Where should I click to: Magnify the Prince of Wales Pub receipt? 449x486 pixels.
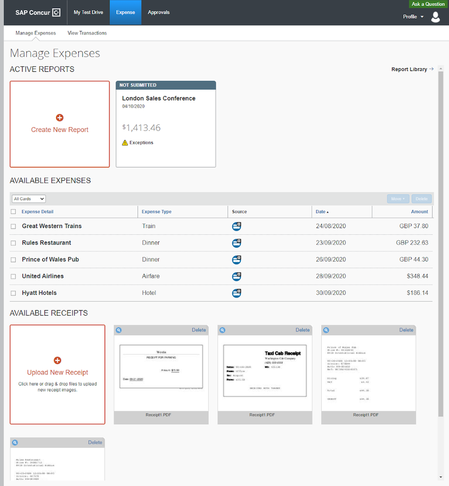pyautogui.click(x=326, y=330)
